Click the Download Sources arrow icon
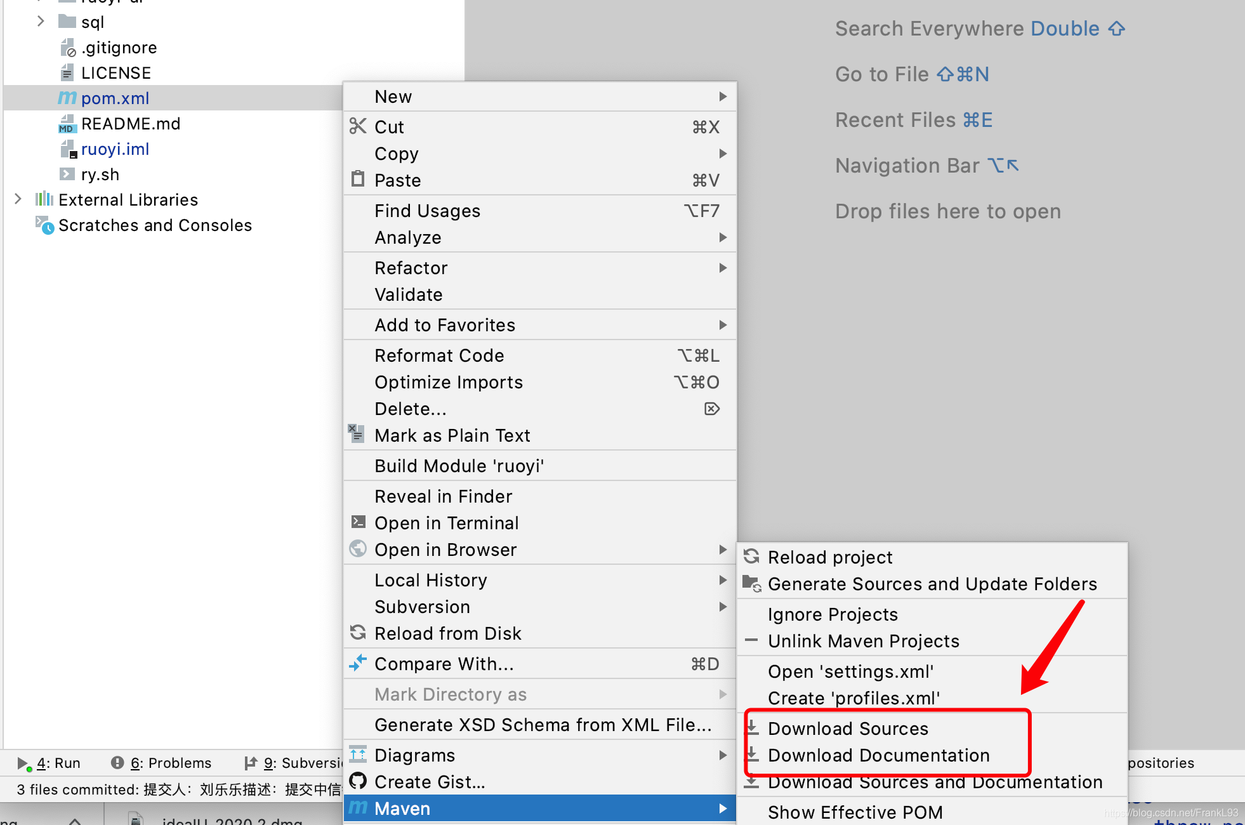This screenshot has width=1245, height=825. 753,727
